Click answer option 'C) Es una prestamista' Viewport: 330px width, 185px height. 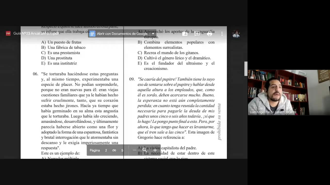61,53
